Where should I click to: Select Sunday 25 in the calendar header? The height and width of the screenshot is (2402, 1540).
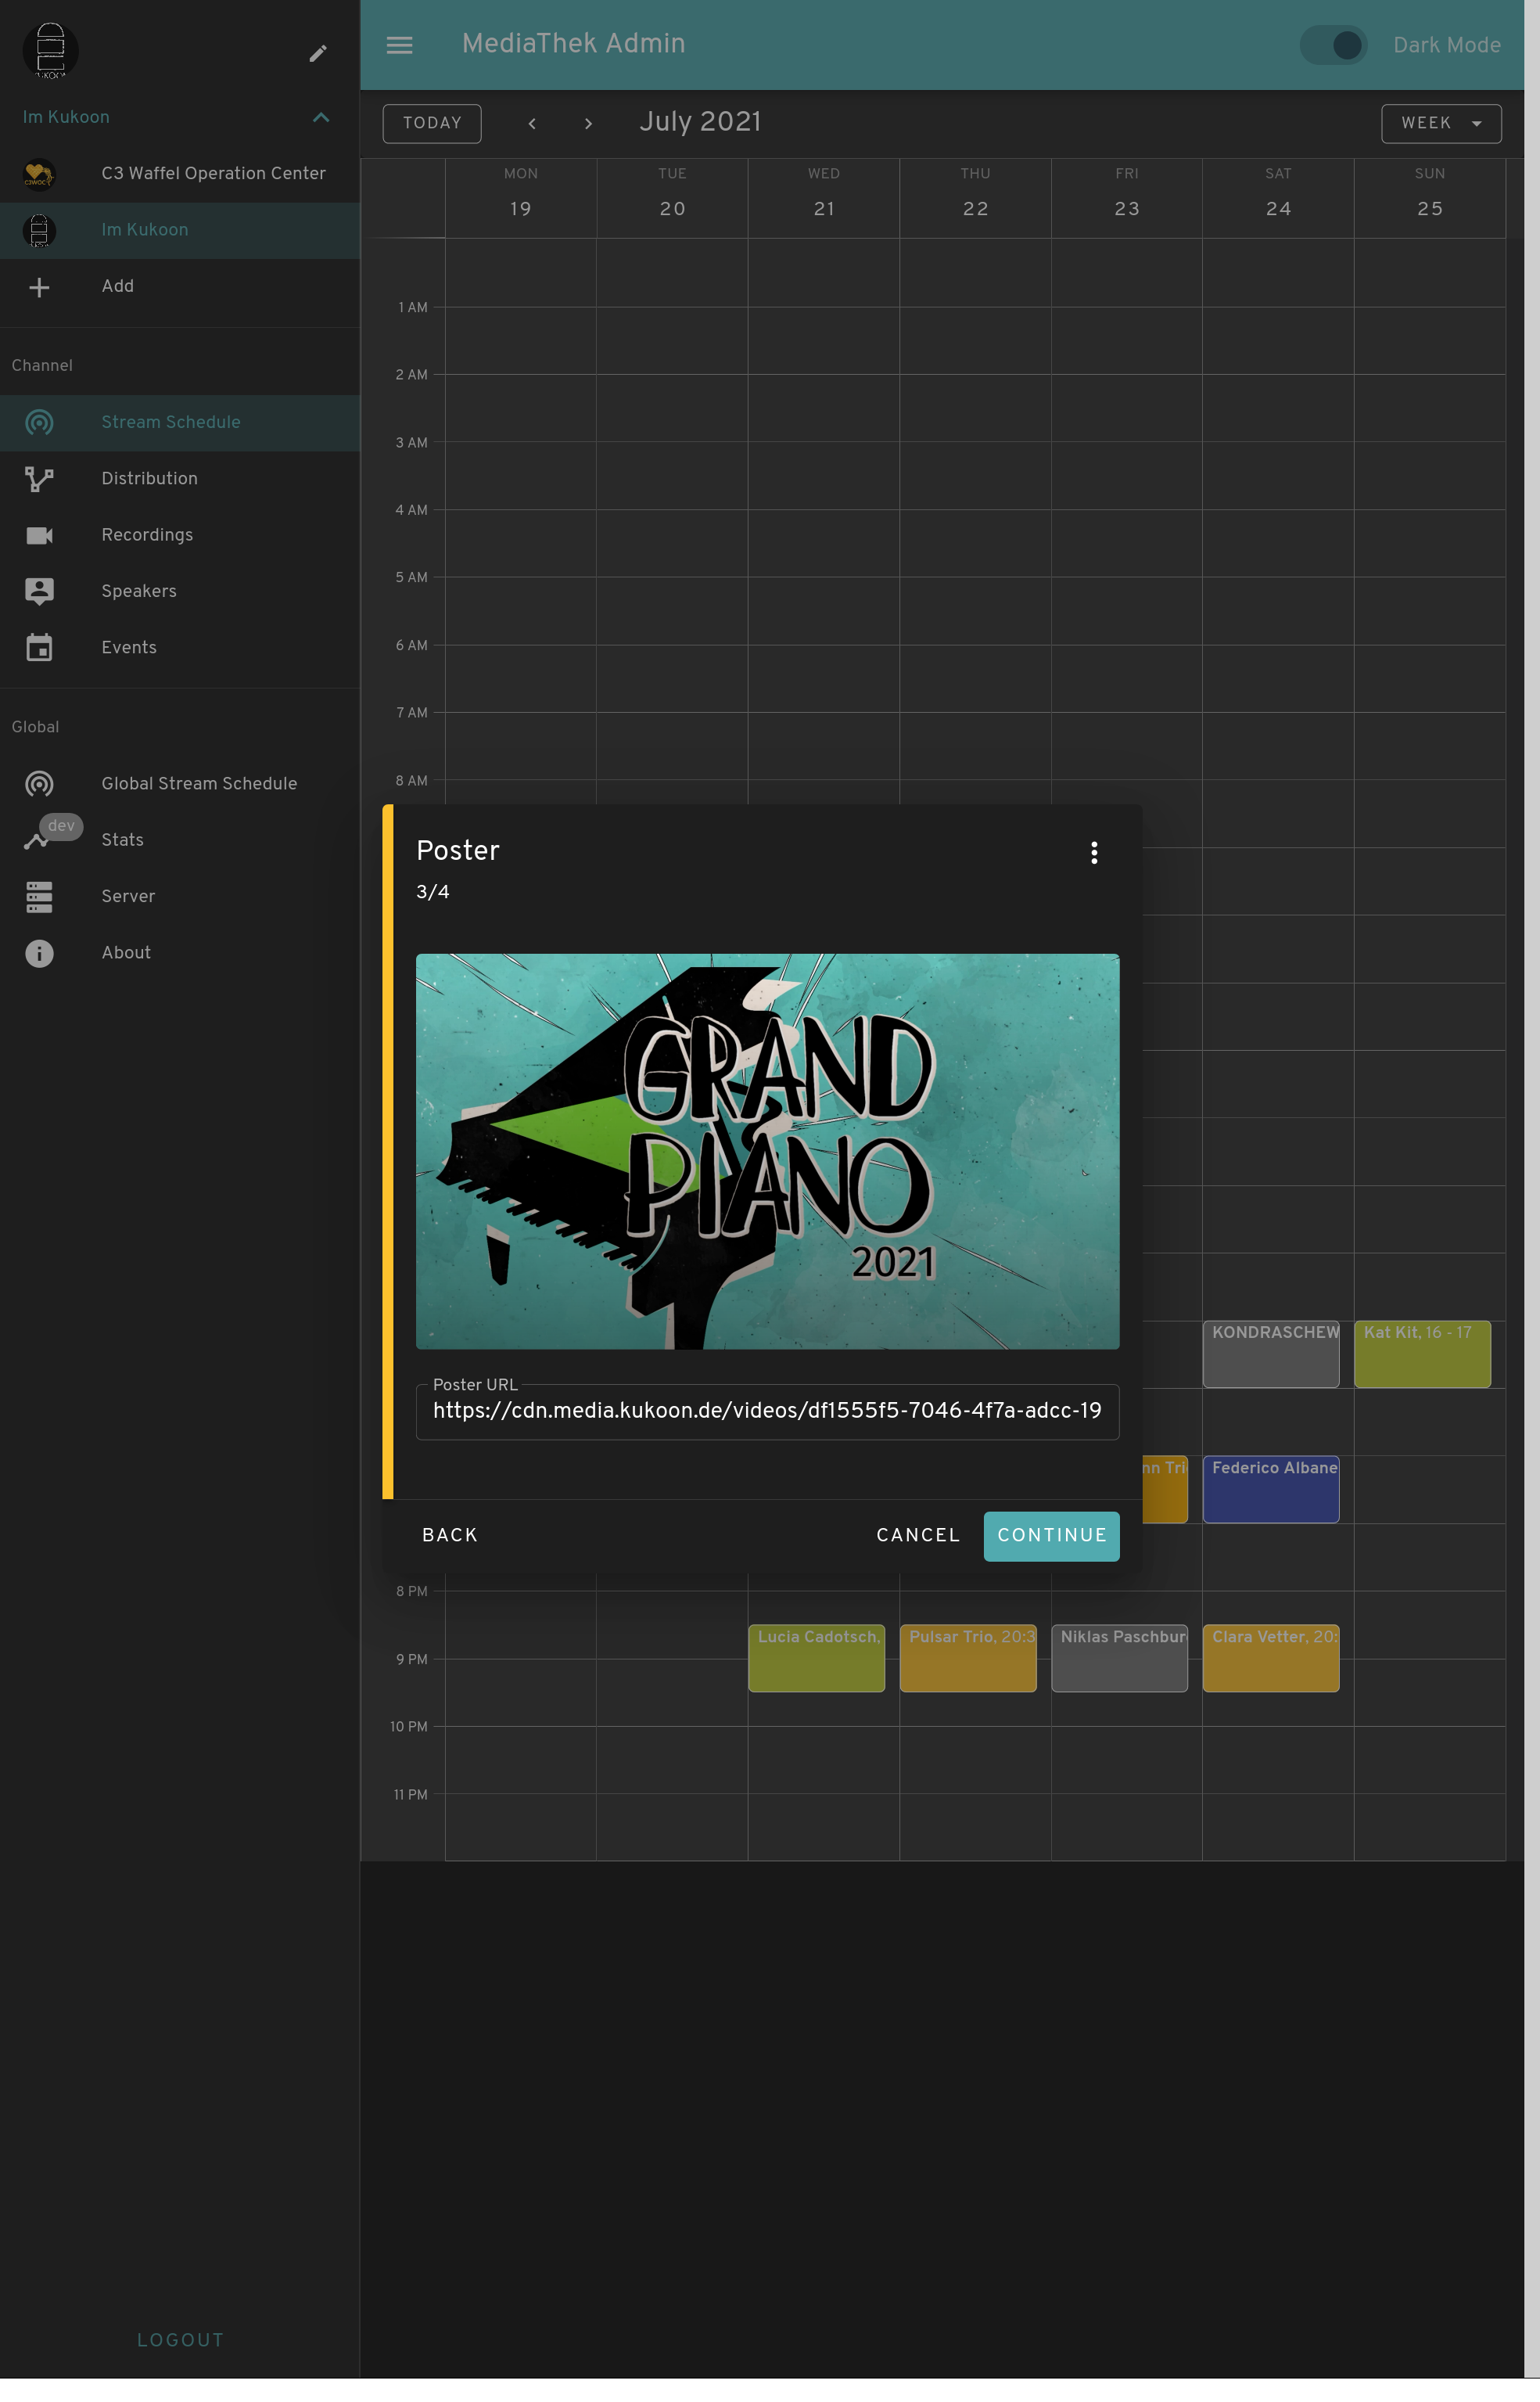point(1430,209)
